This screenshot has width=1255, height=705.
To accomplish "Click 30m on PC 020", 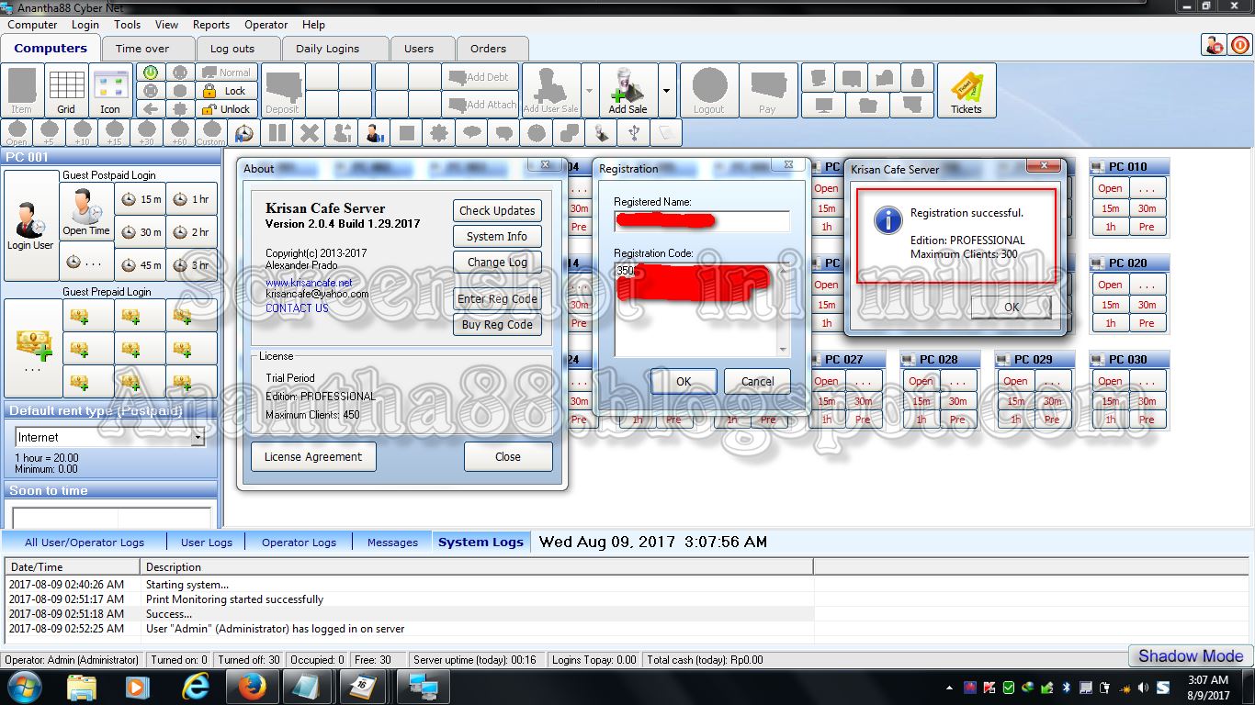I will pyautogui.click(x=1147, y=305).
